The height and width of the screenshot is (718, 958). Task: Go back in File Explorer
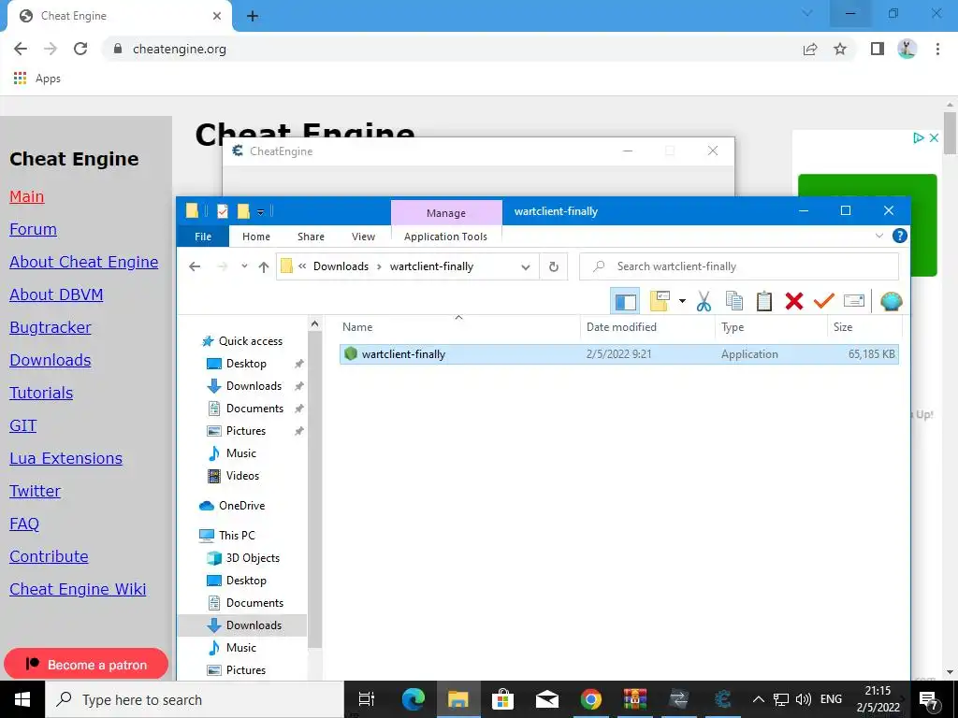point(195,266)
